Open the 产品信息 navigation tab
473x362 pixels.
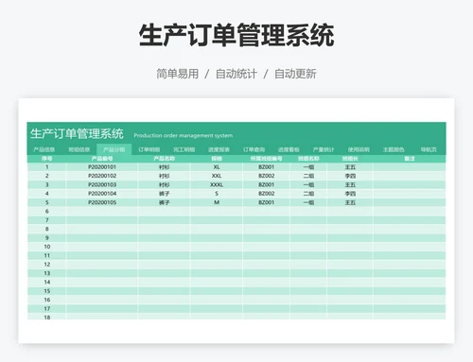(44, 149)
